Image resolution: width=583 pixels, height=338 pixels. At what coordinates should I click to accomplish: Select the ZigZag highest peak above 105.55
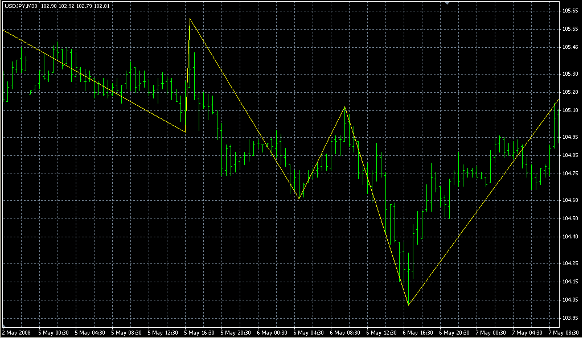(190, 19)
